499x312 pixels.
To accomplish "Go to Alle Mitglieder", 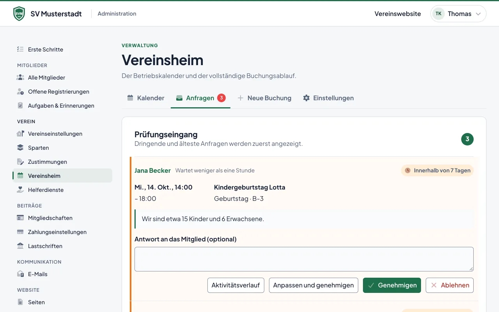I will click(x=62, y=78).
